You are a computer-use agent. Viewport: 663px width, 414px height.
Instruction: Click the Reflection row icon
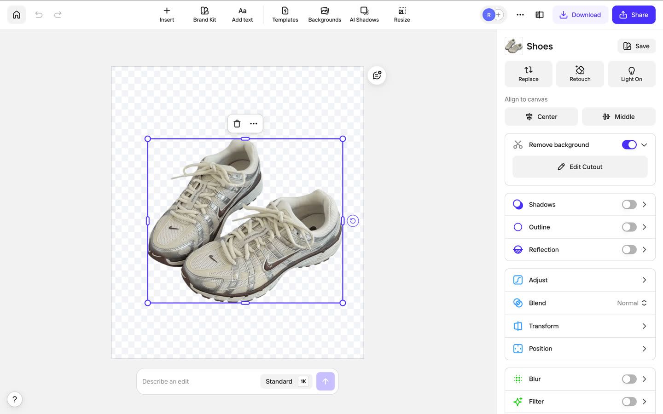coord(518,250)
